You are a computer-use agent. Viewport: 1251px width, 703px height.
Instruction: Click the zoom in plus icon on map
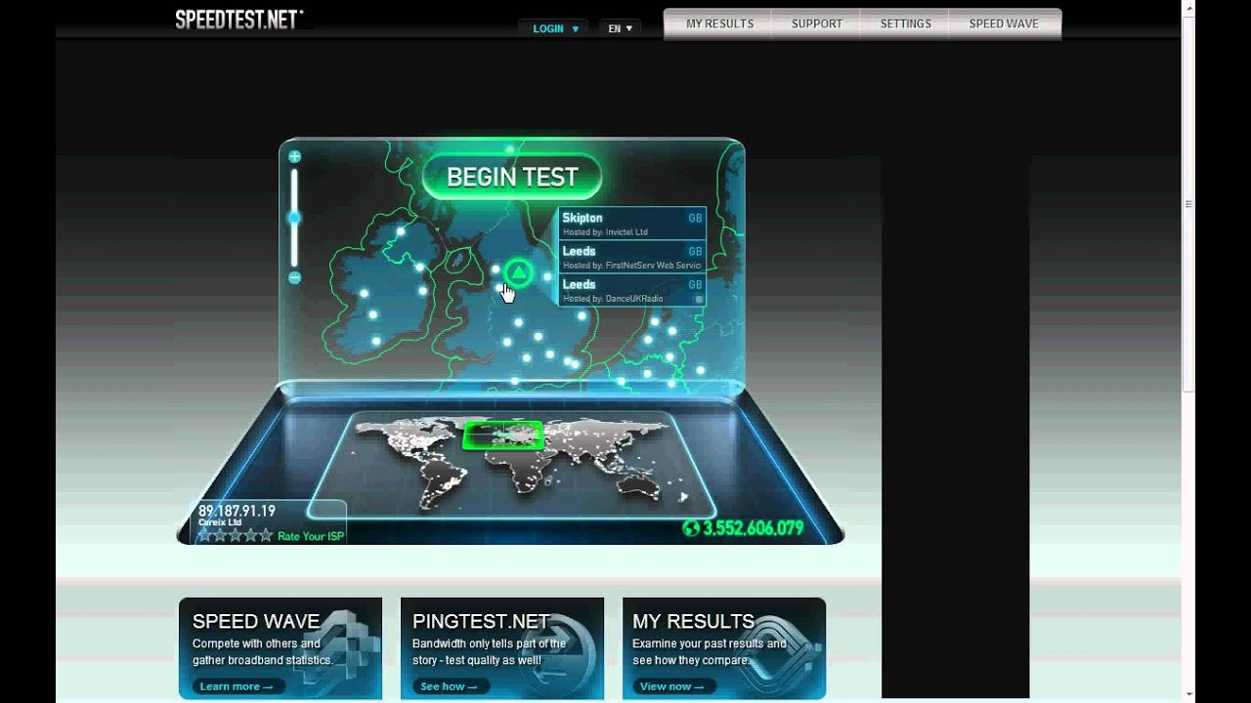[294, 156]
